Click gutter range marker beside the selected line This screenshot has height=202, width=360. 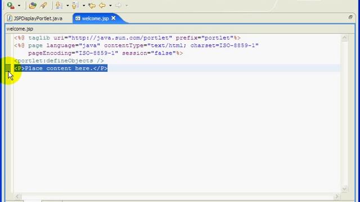8,68
